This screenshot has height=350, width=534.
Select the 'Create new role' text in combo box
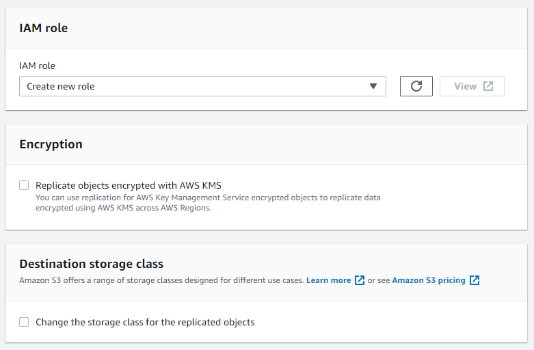pos(61,87)
